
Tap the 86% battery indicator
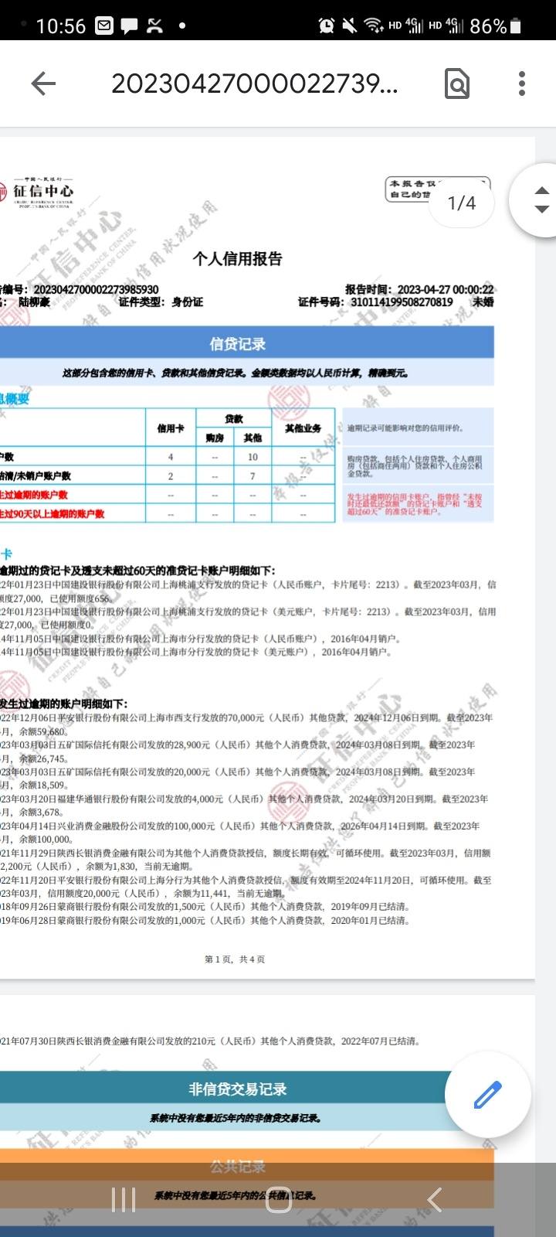pyautogui.click(x=496, y=26)
